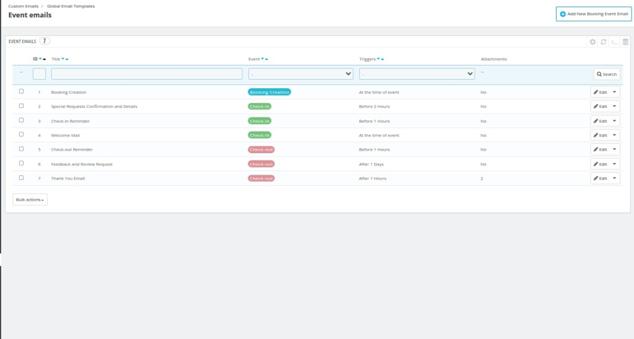634x339 pixels.
Task: Open the Triggers filter dropdown
Action: (417, 74)
